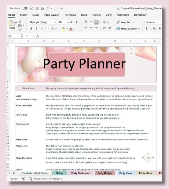Click the Align Right icon
The height and width of the screenshot is (189, 169).
coord(96,29)
